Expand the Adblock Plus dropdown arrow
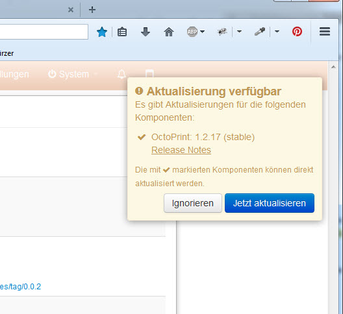Viewport: 343px width, 314px height. [203, 32]
